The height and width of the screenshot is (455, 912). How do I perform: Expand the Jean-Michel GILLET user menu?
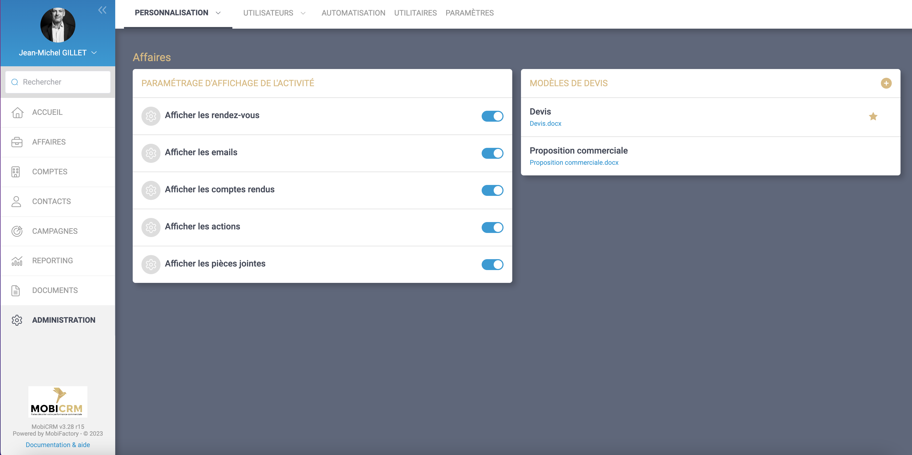point(94,53)
